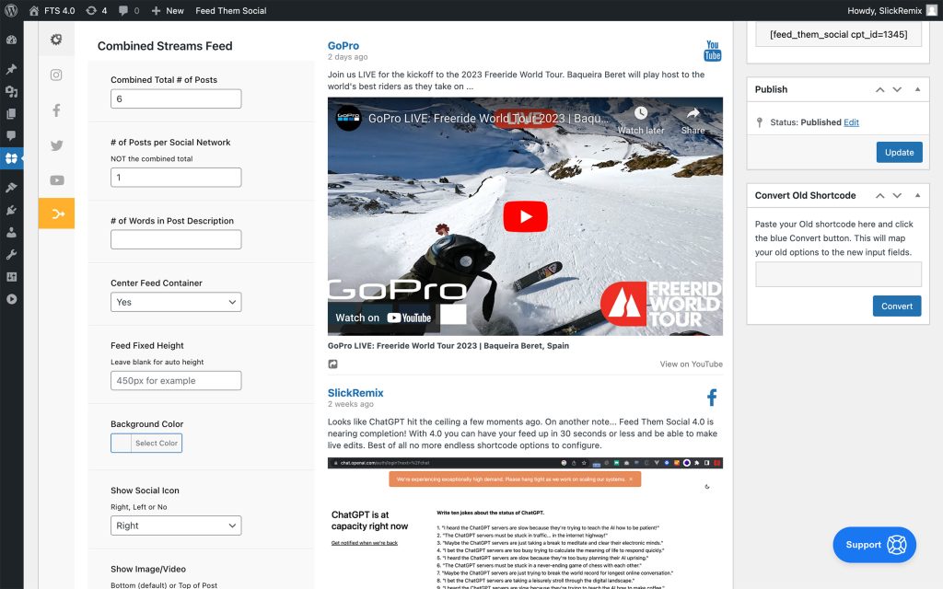The height and width of the screenshot is (589, 943).
Task: Move Convert Old Shortcode panel up
Action: pyautogui.click(x=879, y=195)
